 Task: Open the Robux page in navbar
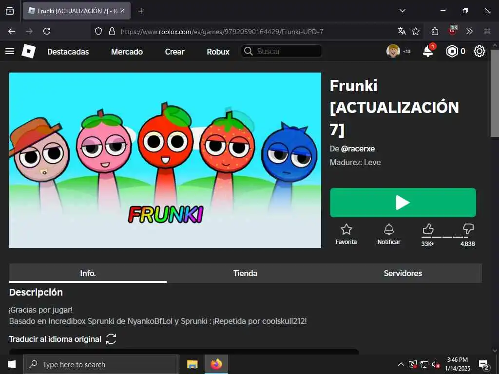click(218, 52)
